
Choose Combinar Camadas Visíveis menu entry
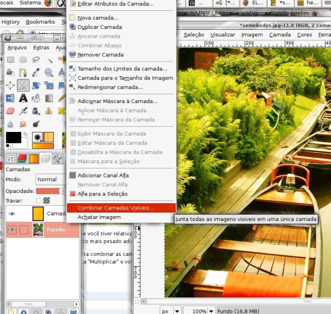[x=122, y=208]
